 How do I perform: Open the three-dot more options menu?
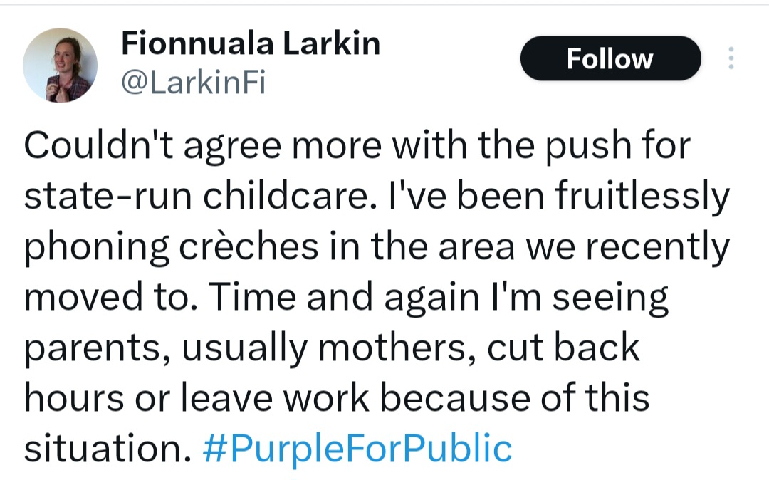731,58
